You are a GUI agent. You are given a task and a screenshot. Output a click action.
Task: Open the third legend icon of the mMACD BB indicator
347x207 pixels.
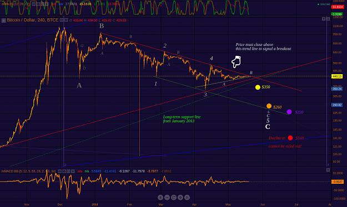tap(68, 171)
